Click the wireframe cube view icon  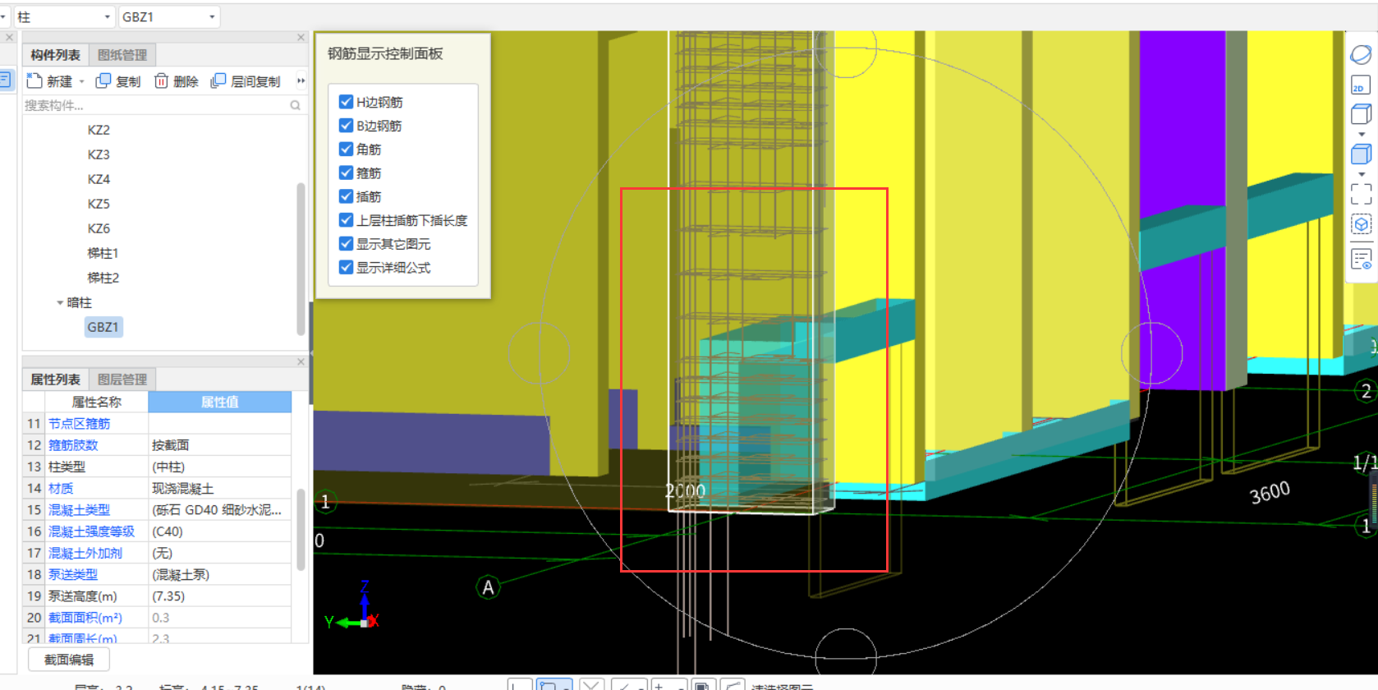point(1361,114)
